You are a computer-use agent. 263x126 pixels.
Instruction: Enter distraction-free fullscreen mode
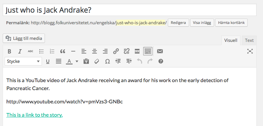(250, 51)
